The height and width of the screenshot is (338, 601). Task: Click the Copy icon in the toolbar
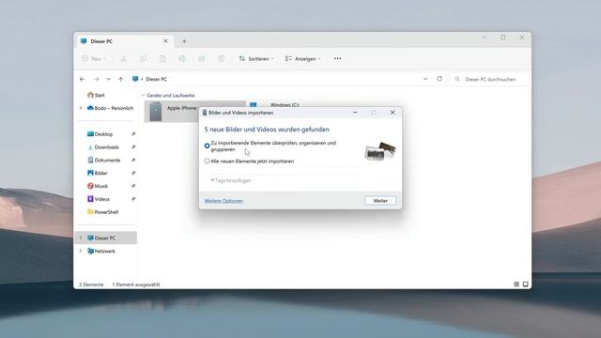(143, 58)
